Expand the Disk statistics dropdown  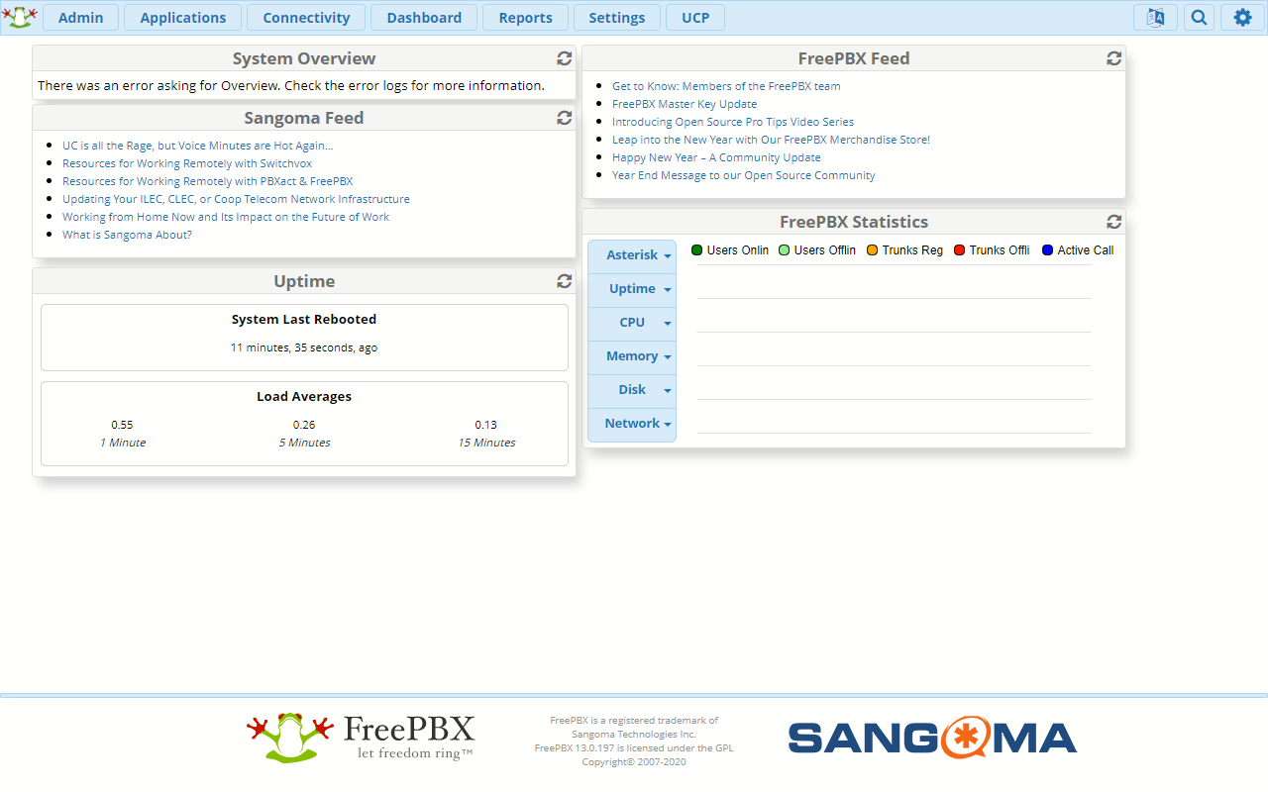[632, 390]
